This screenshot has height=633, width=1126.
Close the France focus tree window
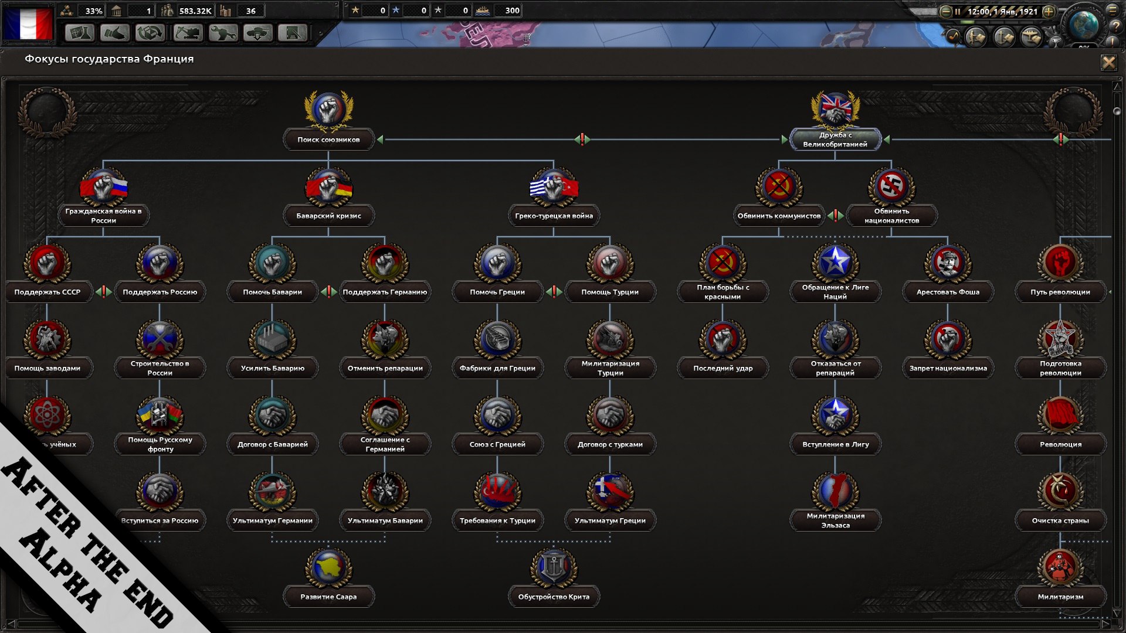coord(1108,62)
